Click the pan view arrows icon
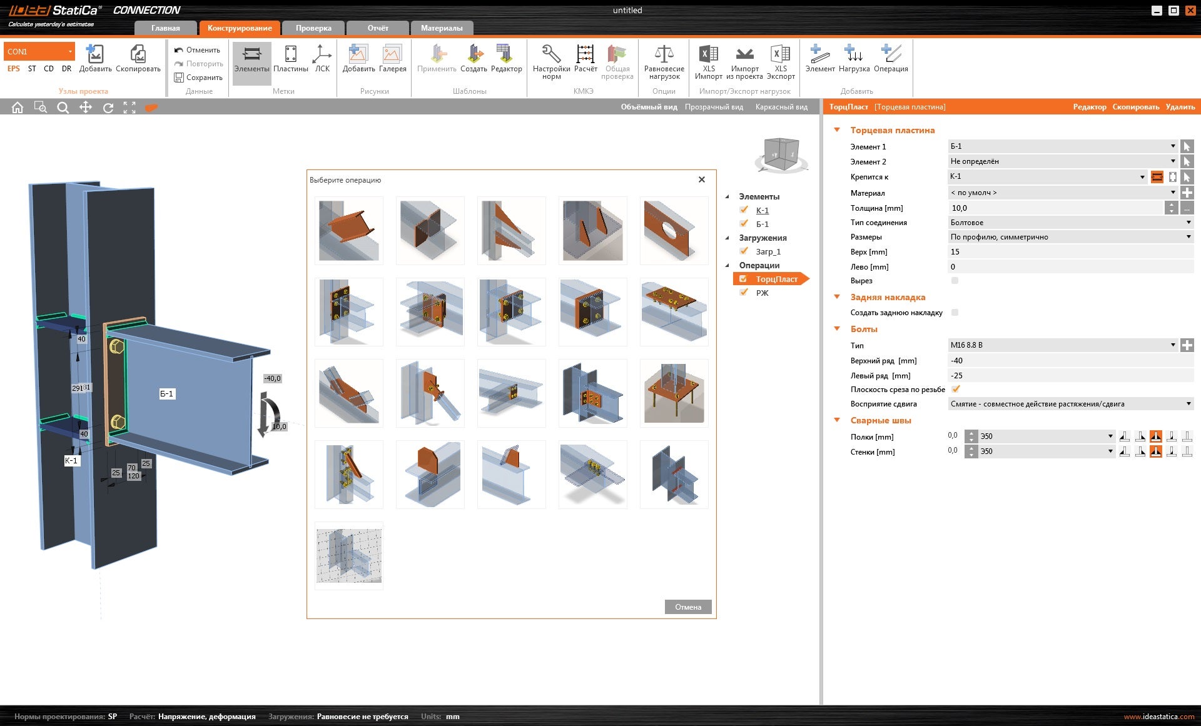 tap(86, 108)
